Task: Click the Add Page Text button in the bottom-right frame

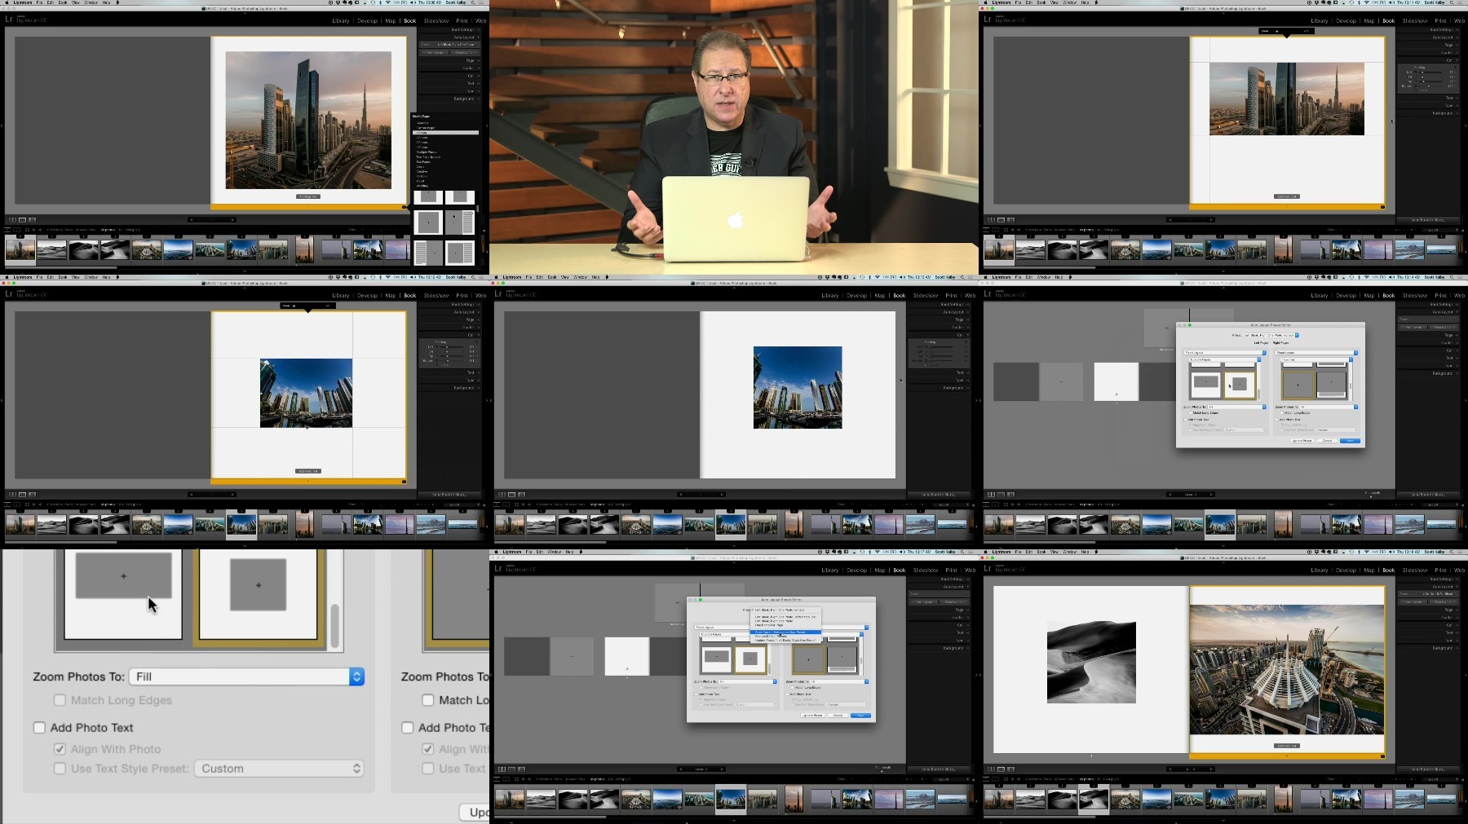Action: coord(1286,746)
